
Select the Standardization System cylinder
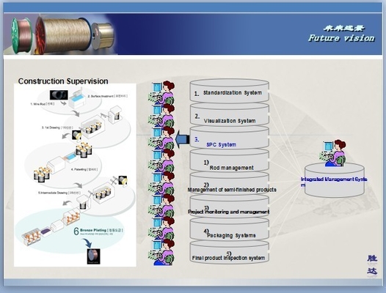pos(230,90)
